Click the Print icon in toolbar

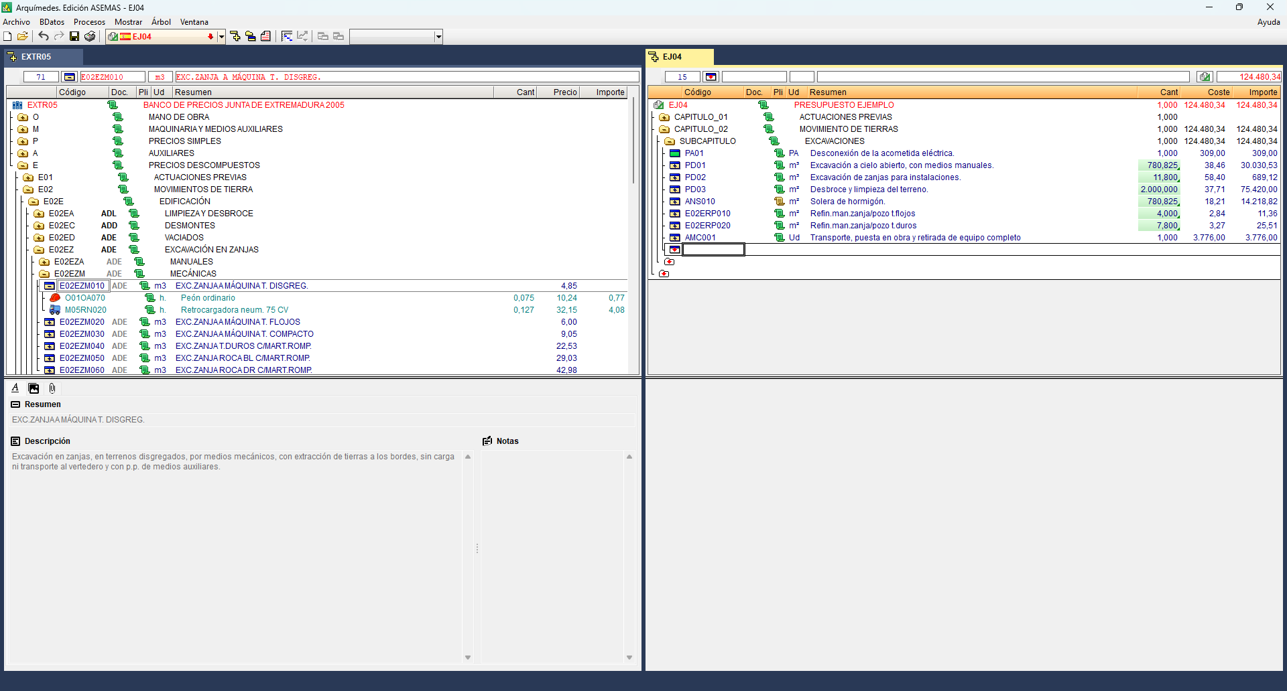(x=90, y=36)
